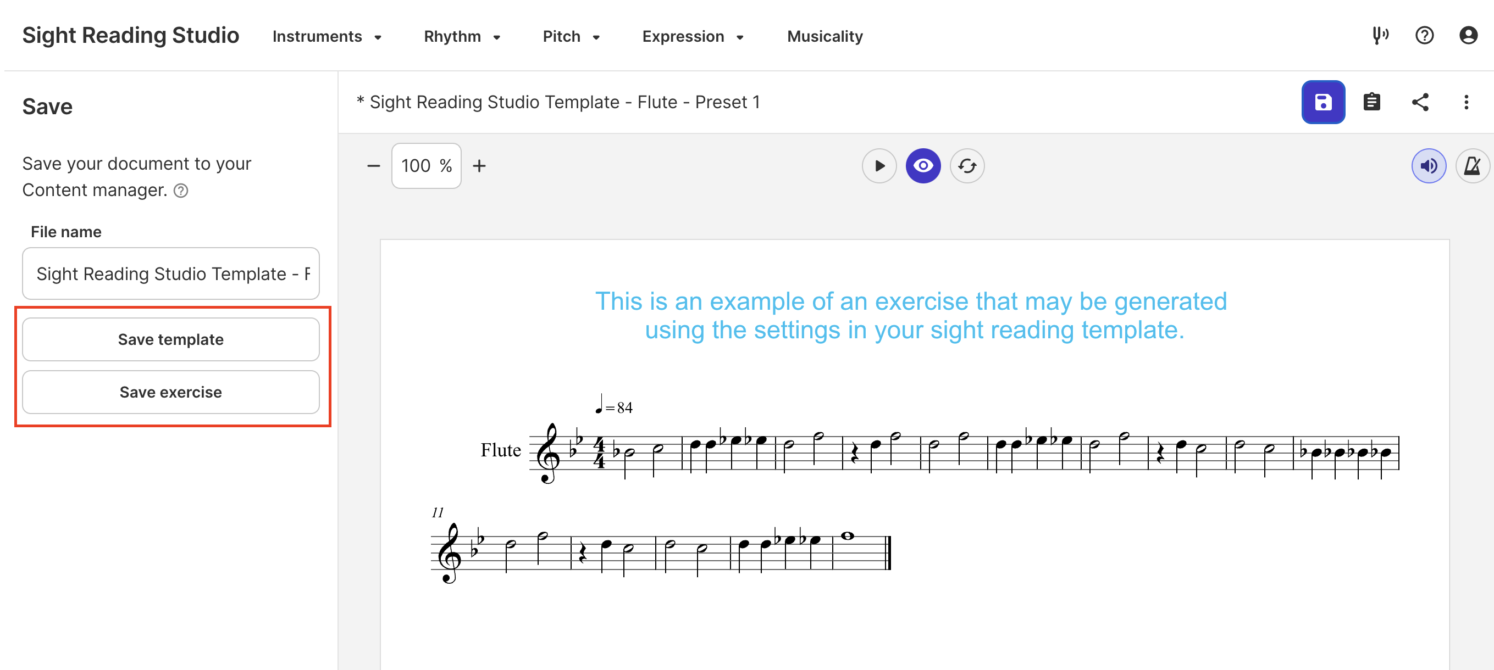The height and width of the screenshot is (670, 1494).
Task: Click the help question mark icon
Action: point(1424,36)
